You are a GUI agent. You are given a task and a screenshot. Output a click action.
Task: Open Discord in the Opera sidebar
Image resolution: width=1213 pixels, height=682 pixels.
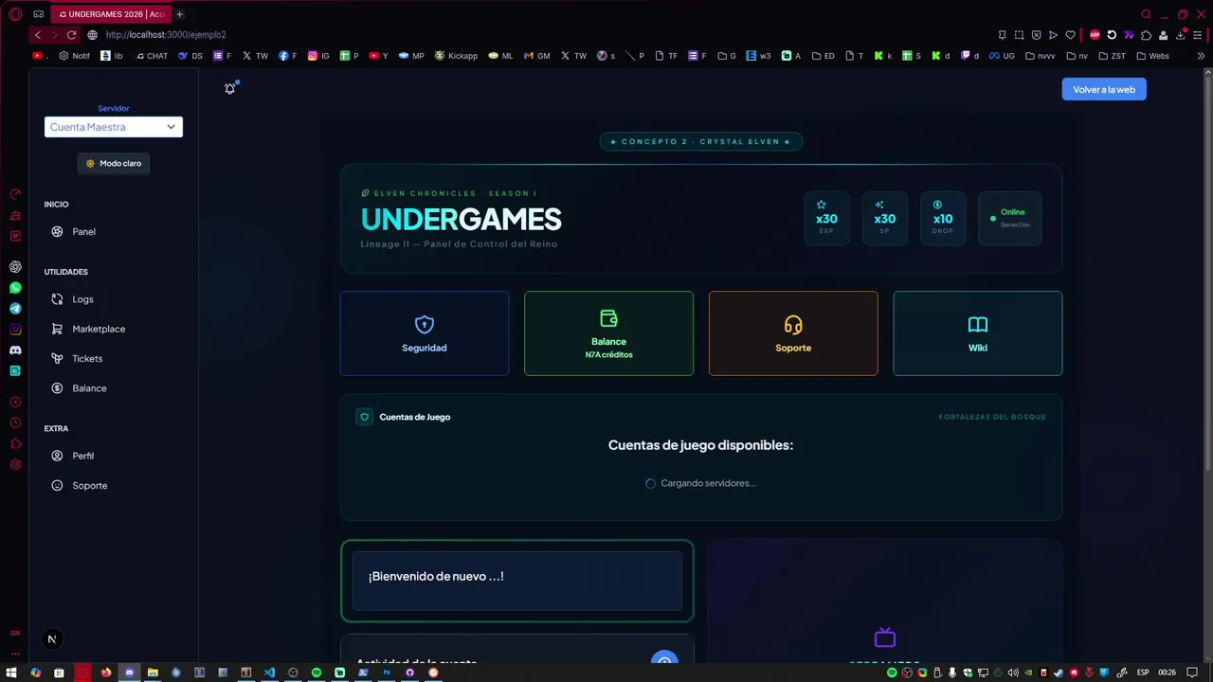pos(15,350)
